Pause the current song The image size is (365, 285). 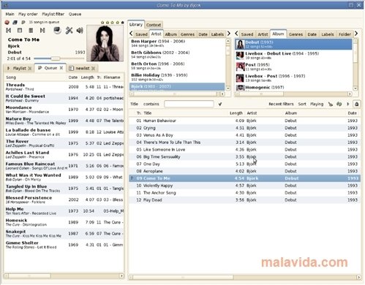point(31,31)
